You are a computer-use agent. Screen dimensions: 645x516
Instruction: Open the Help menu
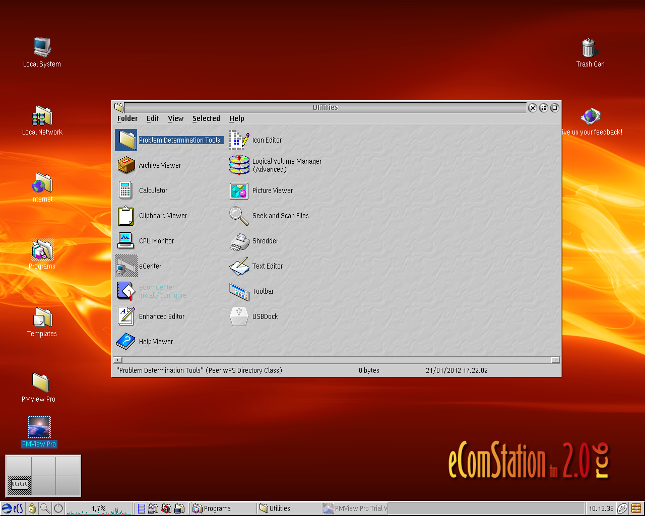coord(236,118)
